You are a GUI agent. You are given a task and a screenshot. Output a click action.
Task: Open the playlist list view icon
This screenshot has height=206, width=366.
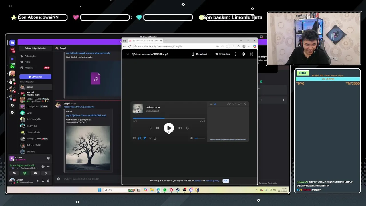pos(211,104)
